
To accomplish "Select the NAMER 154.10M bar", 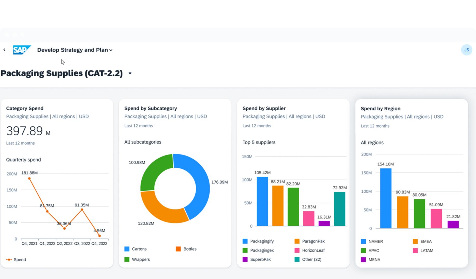I will tap(385, 198).
